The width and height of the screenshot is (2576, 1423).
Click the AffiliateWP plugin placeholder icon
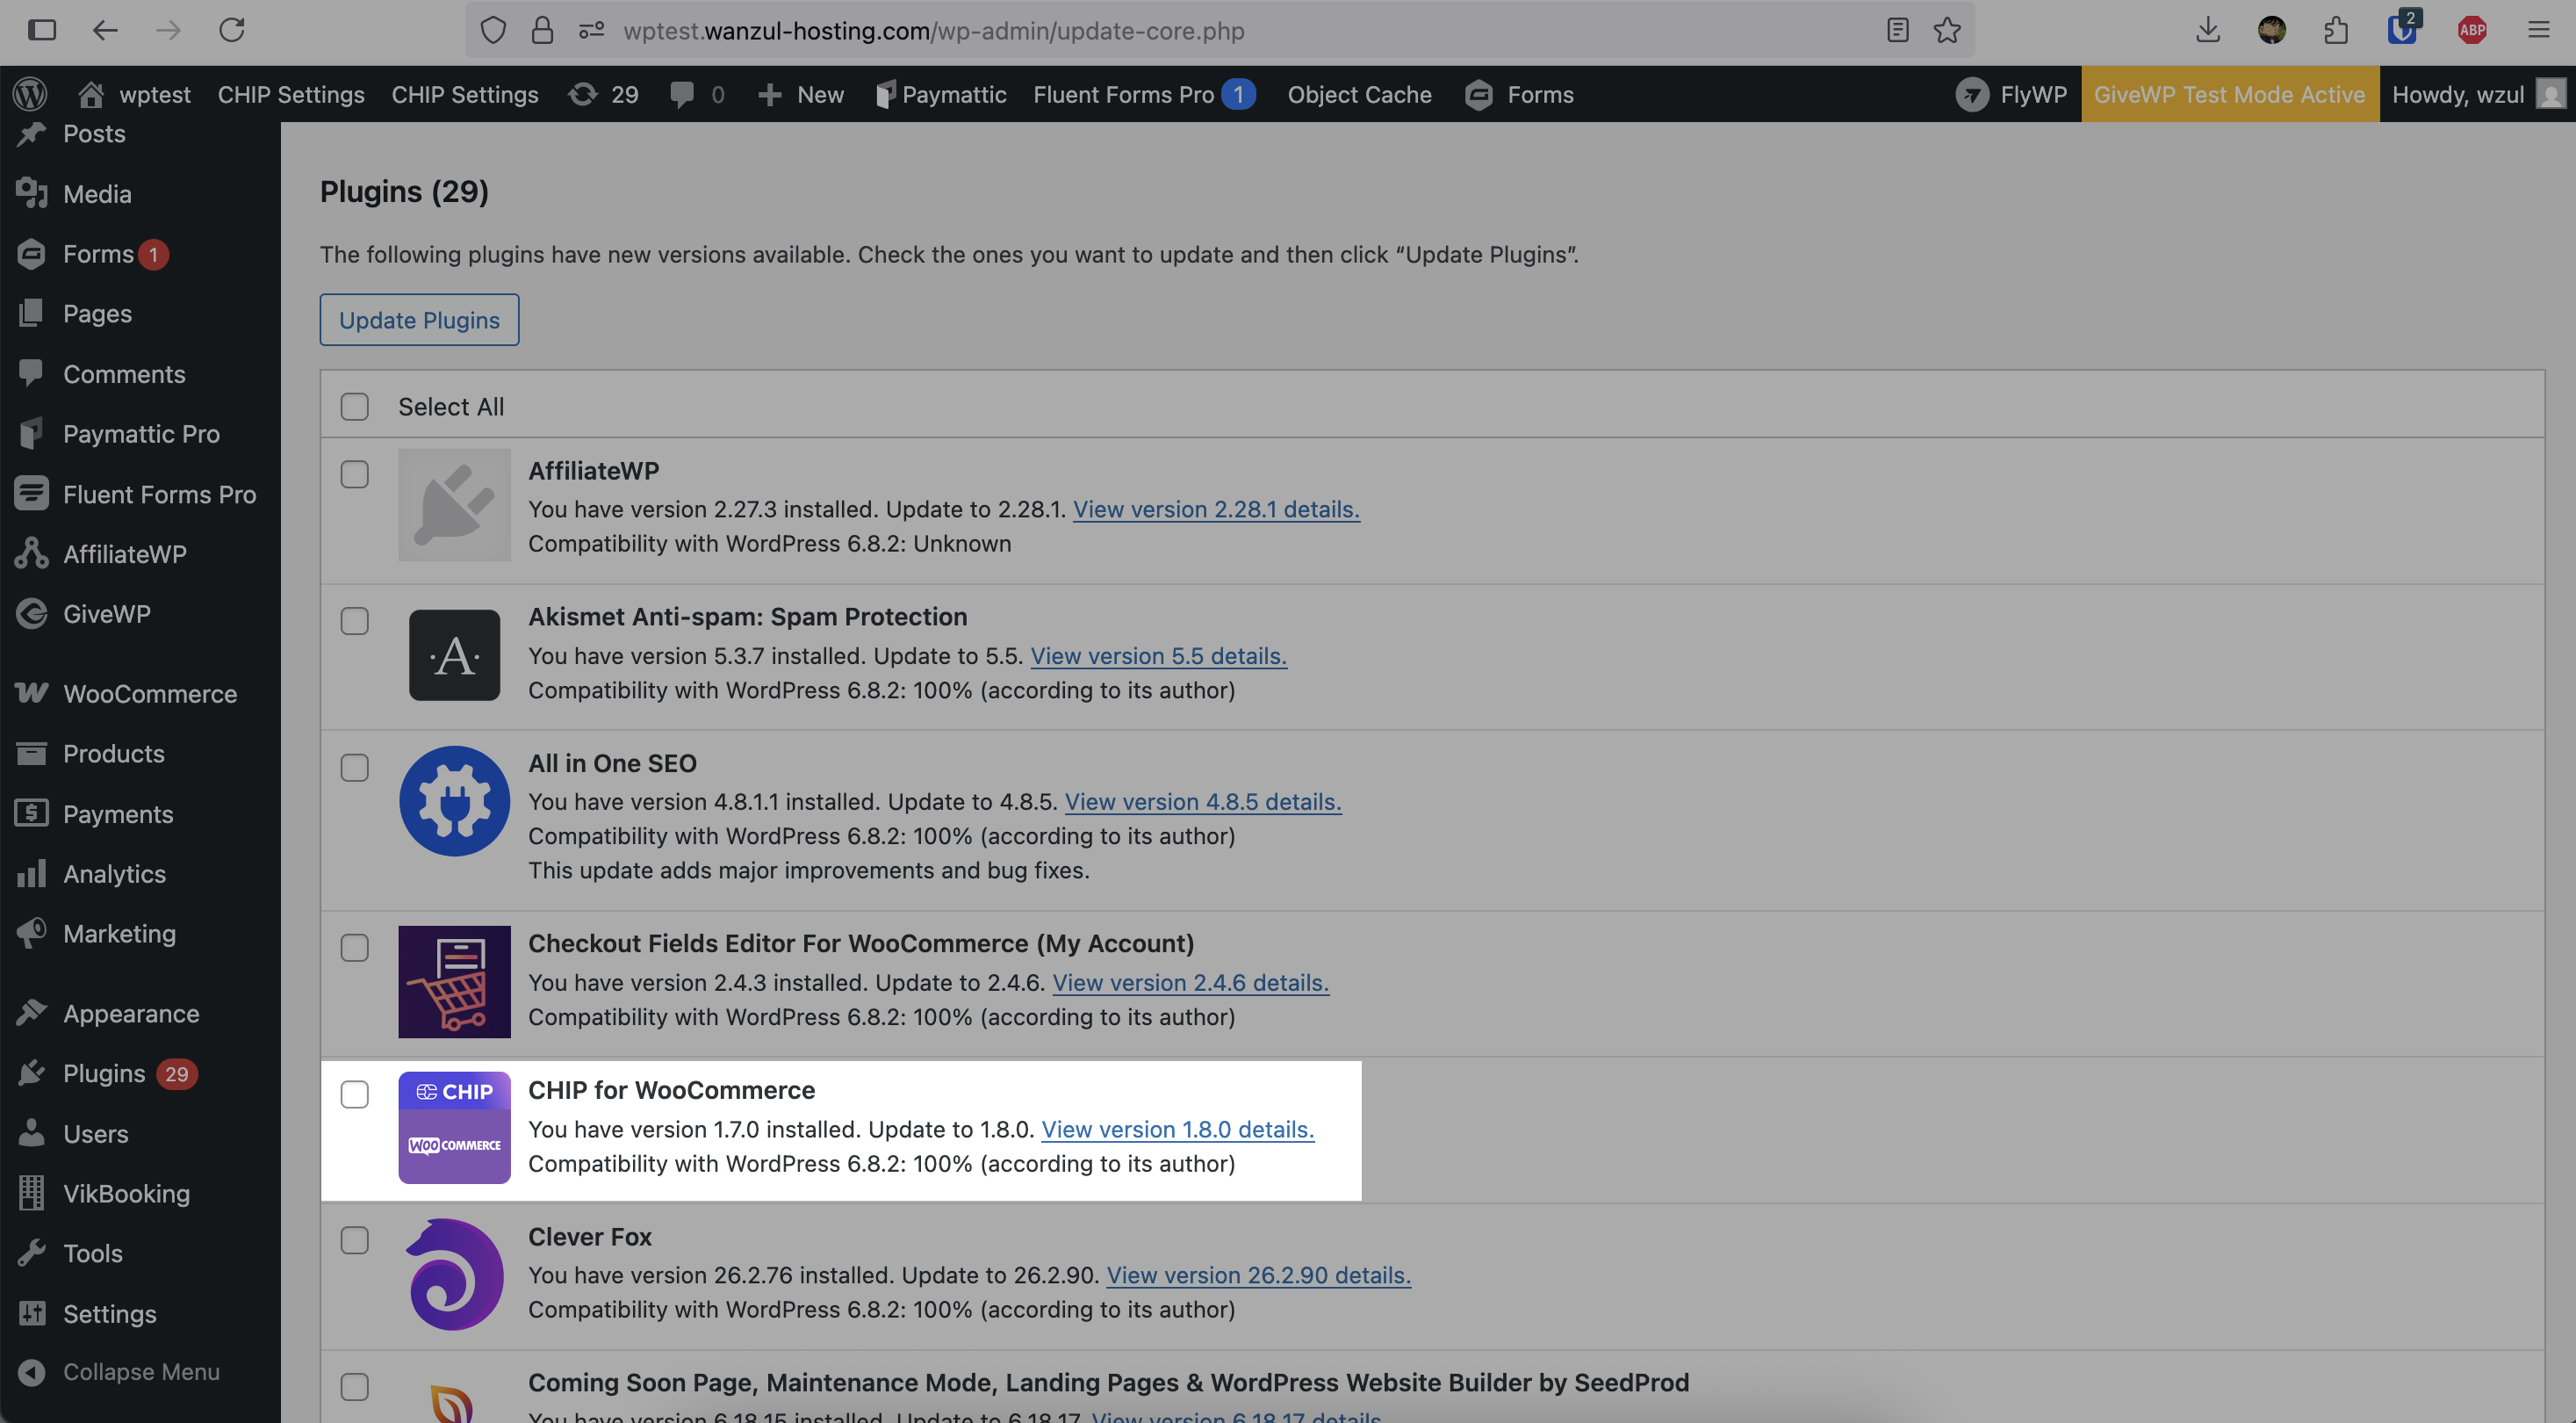pos(454,504)
